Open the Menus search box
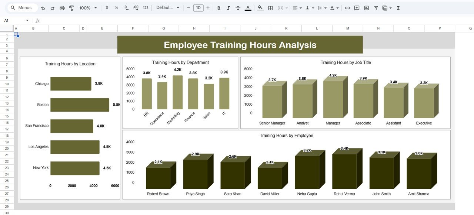This screenshot has height=215, width=474. pyautogui.click(x=21, y=7)
